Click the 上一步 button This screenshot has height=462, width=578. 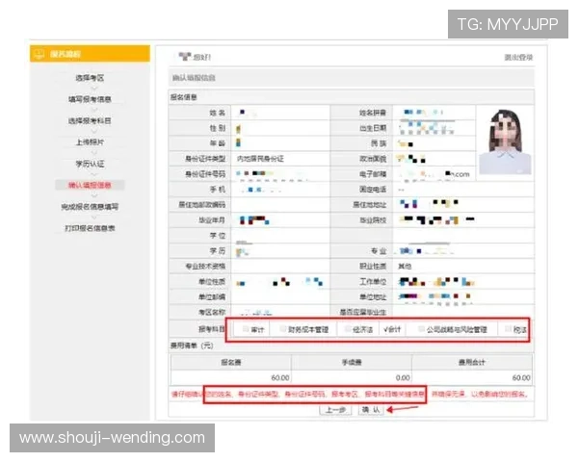335,410
